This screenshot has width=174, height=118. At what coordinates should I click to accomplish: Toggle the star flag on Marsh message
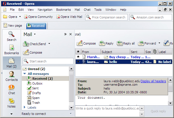(78, 57)
